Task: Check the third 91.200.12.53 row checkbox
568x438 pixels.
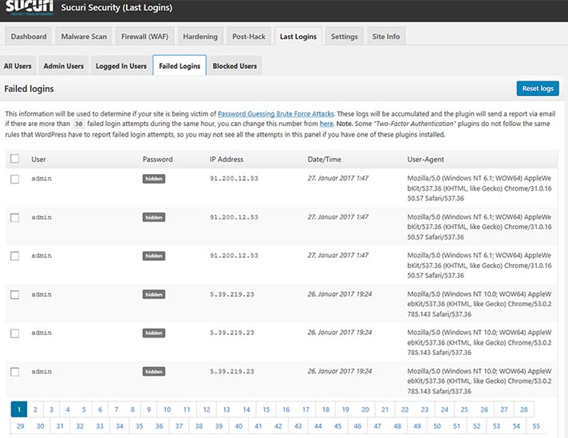Action: coord(15,256)
